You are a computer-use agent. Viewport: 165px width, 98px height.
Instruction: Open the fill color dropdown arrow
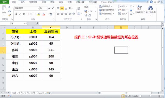tap(41, 14)
